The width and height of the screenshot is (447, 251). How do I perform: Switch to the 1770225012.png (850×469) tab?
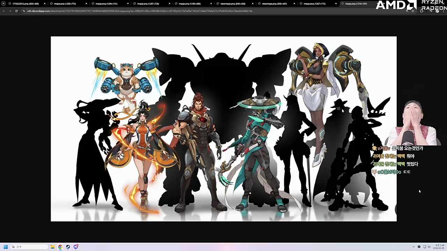[x=25, y=3]
